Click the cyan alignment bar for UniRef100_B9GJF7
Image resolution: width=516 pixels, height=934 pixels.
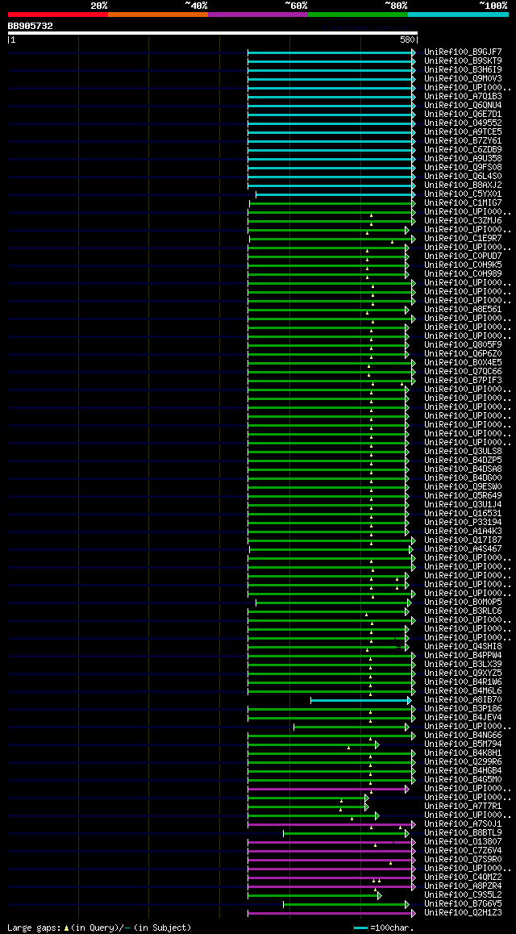(331, 53)
